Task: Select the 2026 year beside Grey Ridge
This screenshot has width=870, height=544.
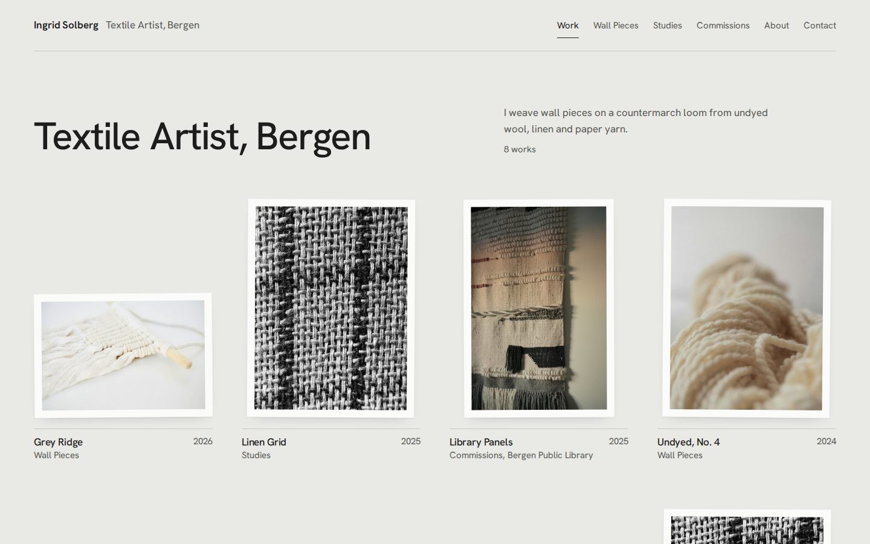Action: point(203,441)
